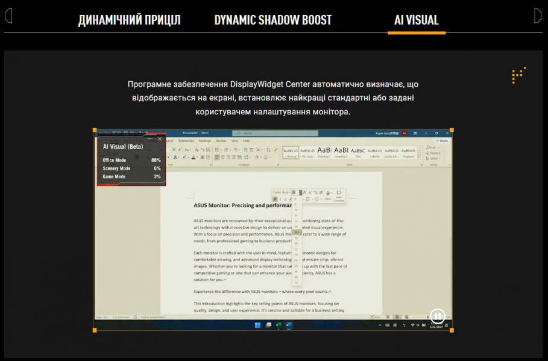Pause the AI Visual demo video
This screenshot has width=548, height=361.
437,315
